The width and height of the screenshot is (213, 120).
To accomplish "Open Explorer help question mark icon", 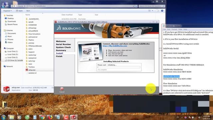I will pos(162,11).
